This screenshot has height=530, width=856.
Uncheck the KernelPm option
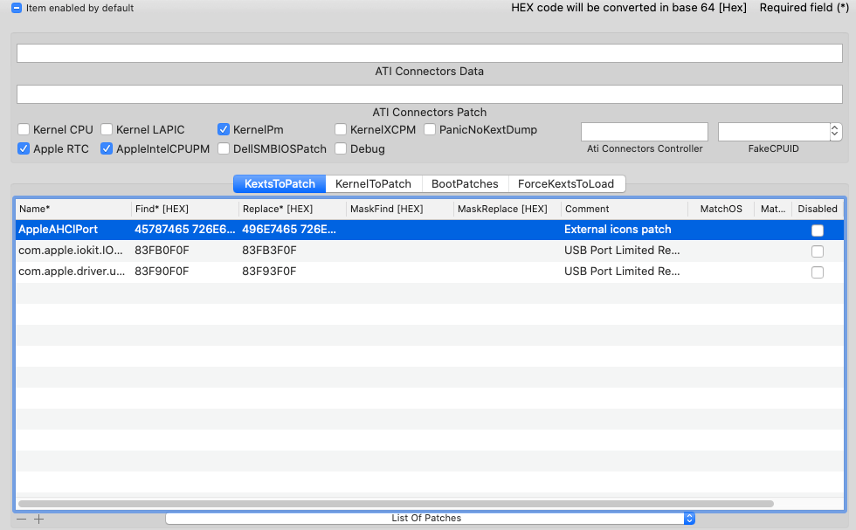[x=224, y=129]
